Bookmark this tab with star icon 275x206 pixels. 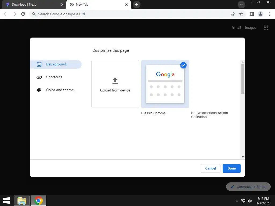click(241, 14)
